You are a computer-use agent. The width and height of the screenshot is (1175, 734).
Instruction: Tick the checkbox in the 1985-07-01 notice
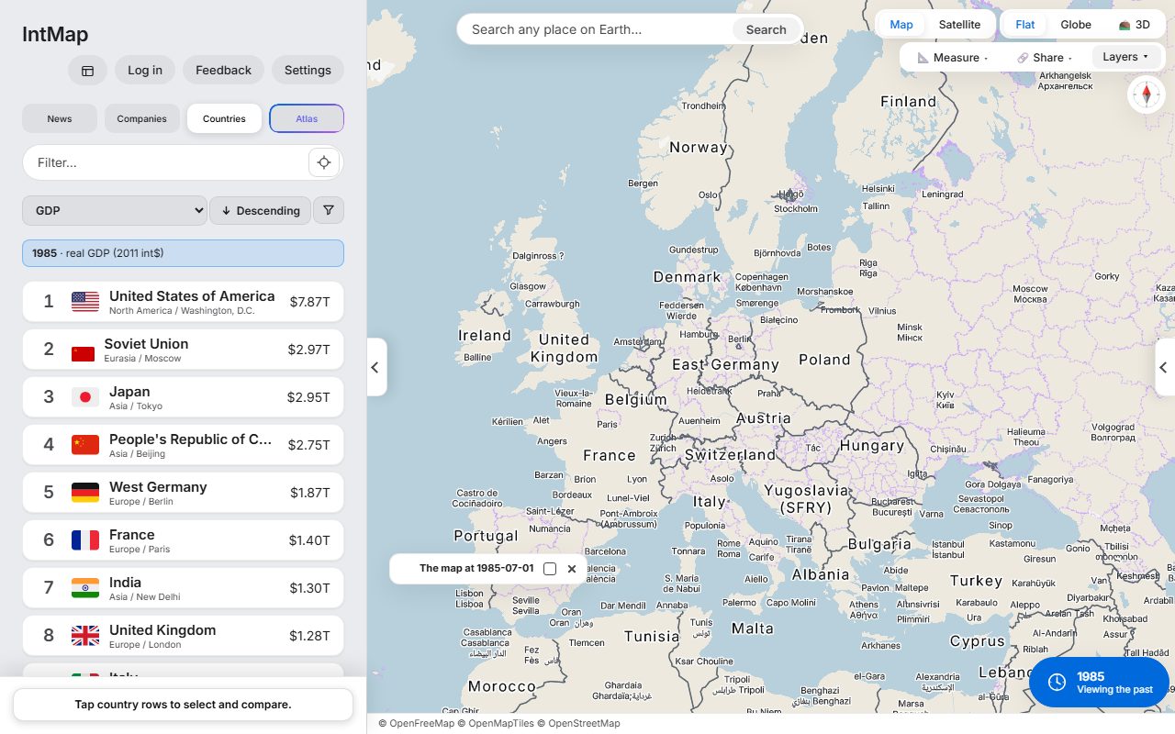[x=550, y=569]
